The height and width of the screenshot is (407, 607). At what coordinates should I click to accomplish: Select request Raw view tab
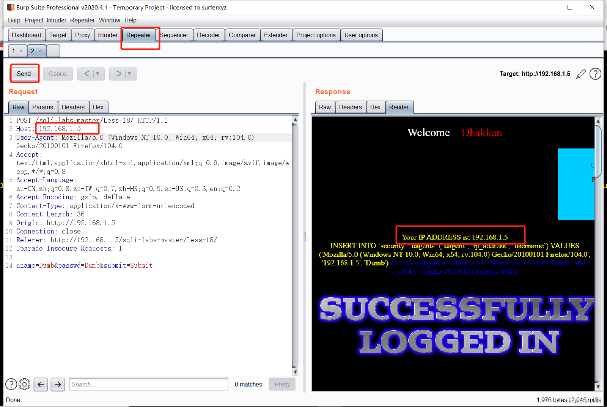pos(18,107)
